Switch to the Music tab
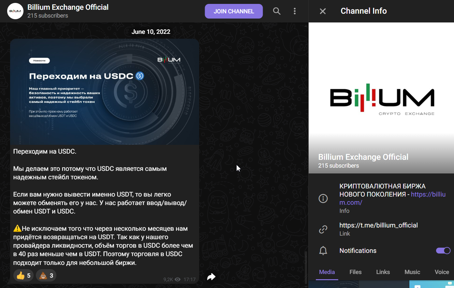 tap(412, 272)
